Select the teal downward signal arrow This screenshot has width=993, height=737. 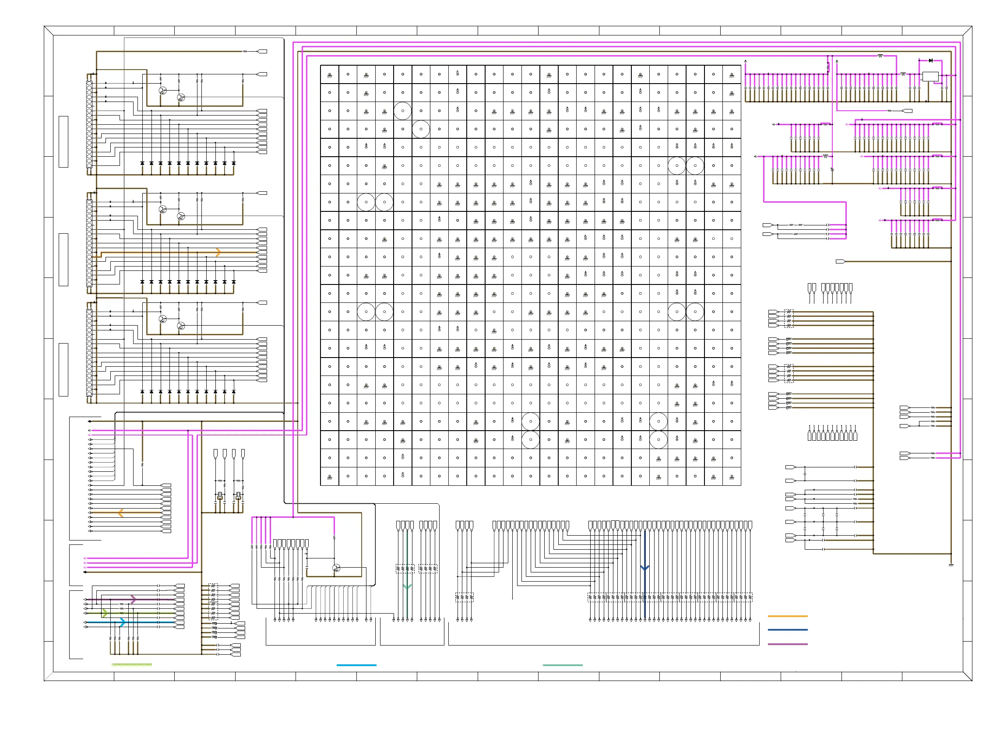(x=407, y=586)
